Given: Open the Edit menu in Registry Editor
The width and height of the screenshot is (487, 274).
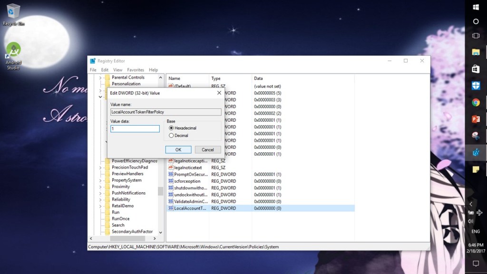Looking at the screenshot, I should tap(105, 70).
